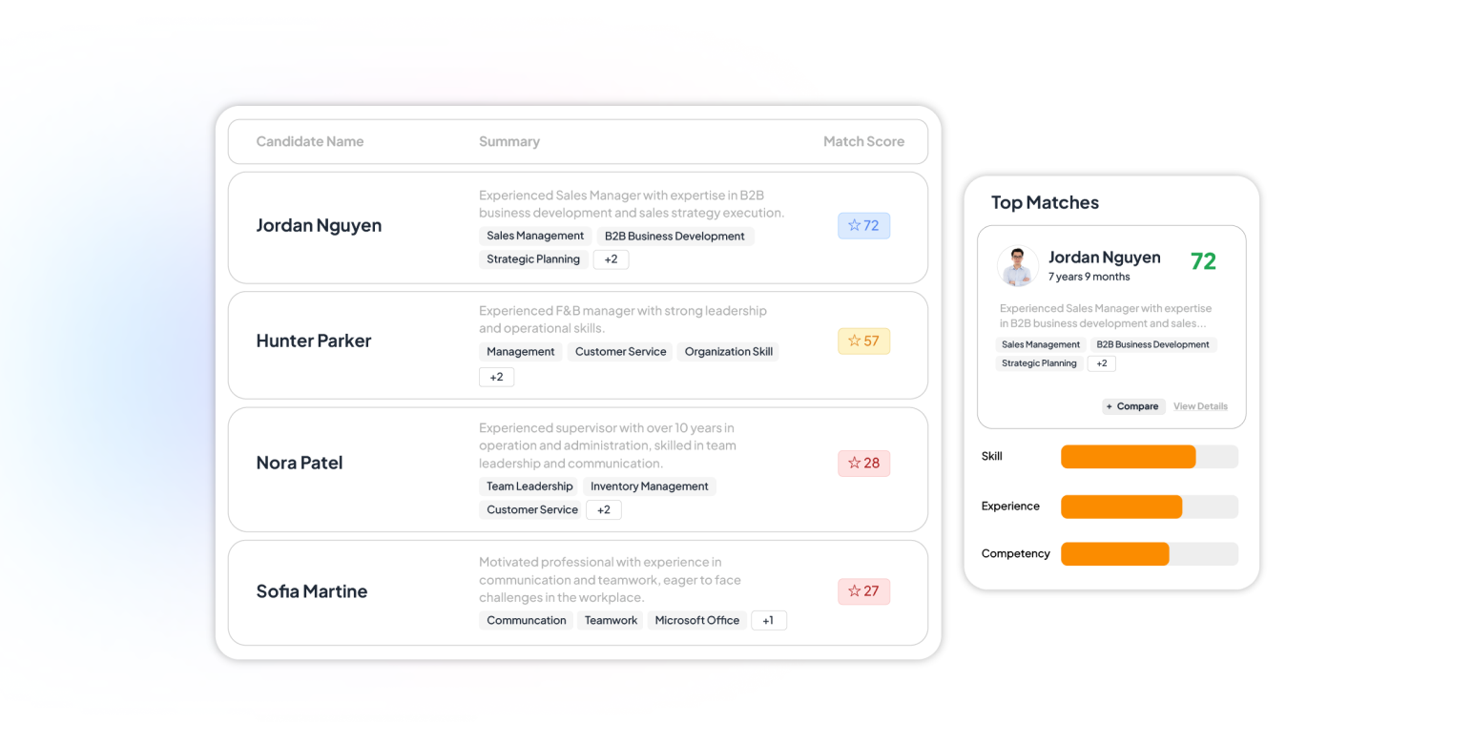Expand the +1 skills in Sofia Martine's row
Image resolution: width=1473 pixels, height=744 pixels.
(x=769, y=620)
